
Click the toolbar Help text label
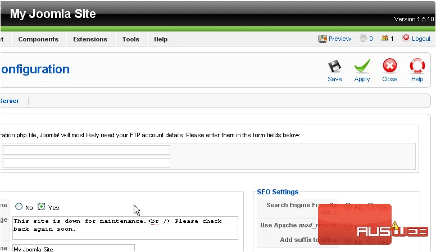click(417, 79)
